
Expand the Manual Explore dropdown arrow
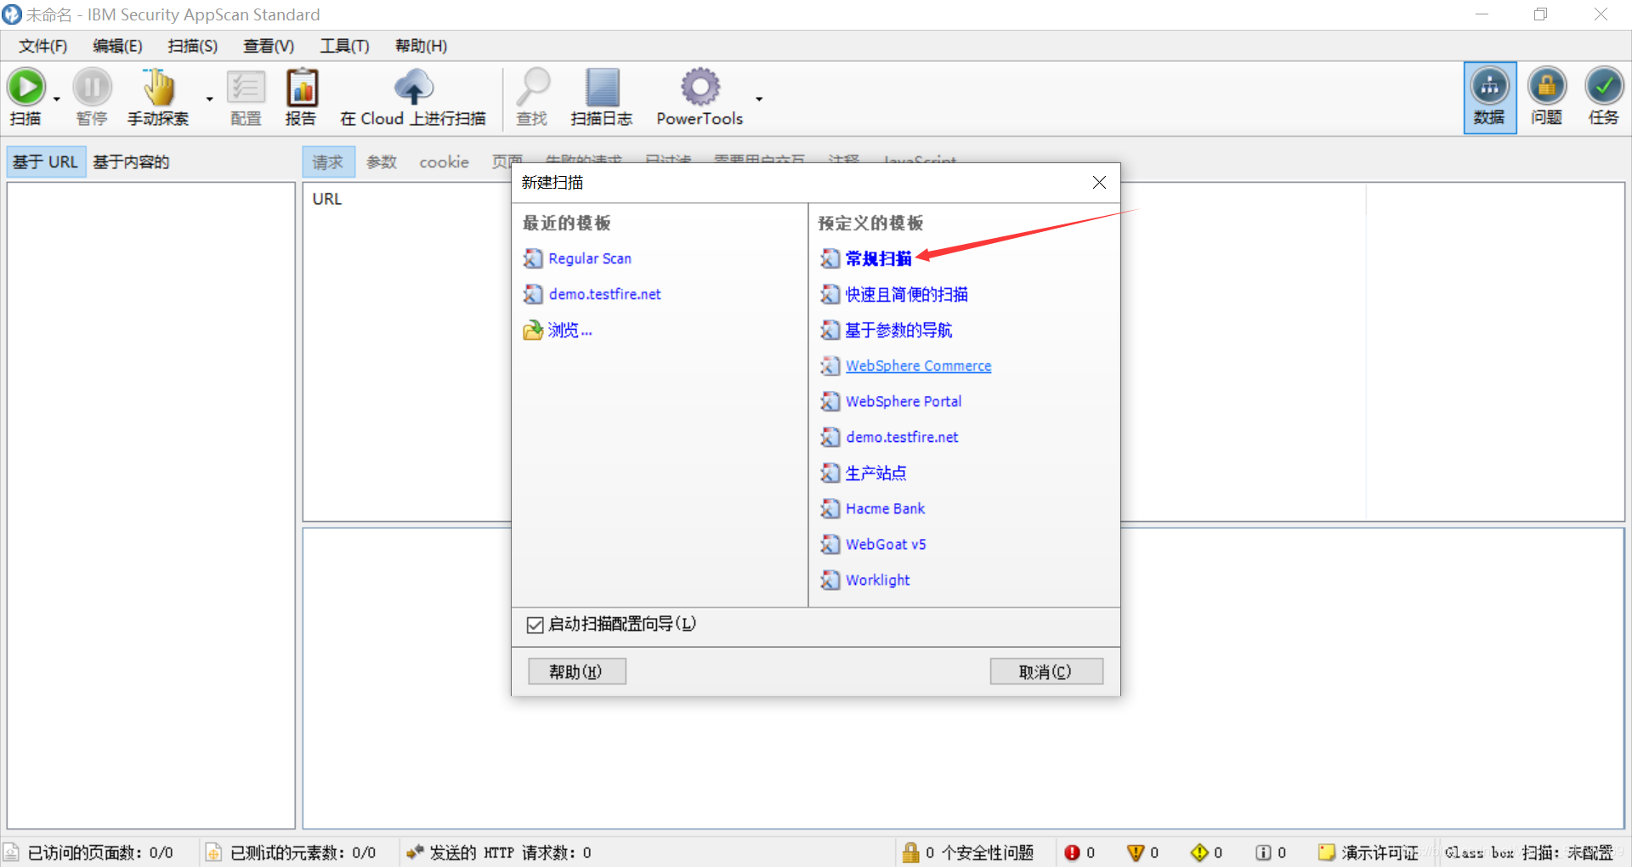click(209, 99)
